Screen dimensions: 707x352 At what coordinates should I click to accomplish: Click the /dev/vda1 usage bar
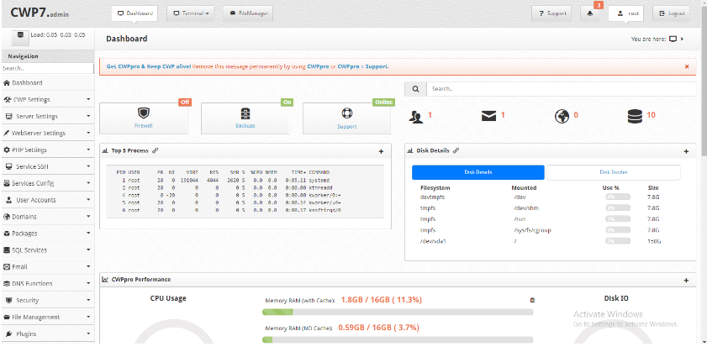[618, 241]
